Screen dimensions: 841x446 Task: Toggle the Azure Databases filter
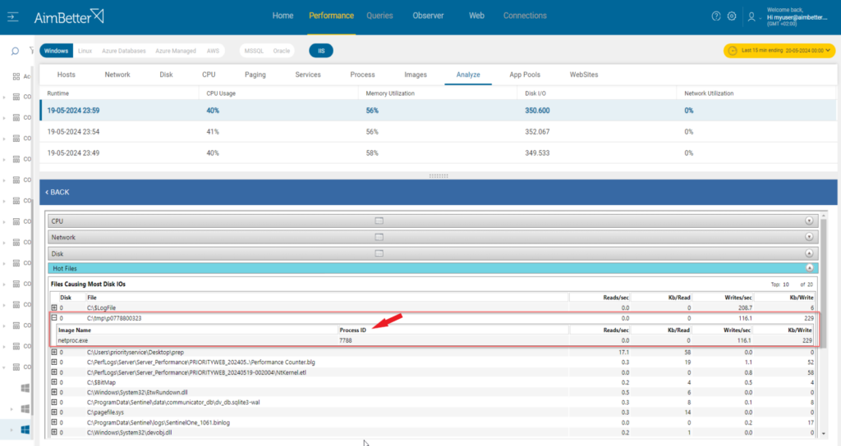[124, 51]
